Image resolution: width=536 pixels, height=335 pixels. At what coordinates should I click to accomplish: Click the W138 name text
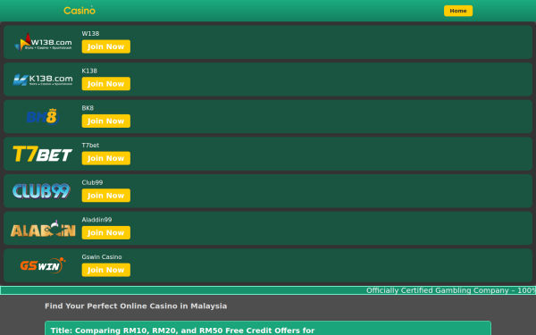pos(90,34)
